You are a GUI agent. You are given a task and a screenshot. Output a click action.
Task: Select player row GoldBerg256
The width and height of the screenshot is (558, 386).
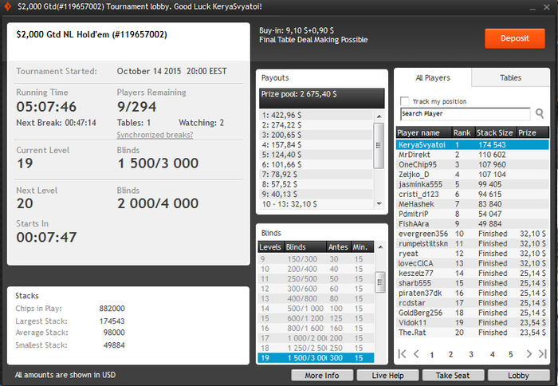472,313
